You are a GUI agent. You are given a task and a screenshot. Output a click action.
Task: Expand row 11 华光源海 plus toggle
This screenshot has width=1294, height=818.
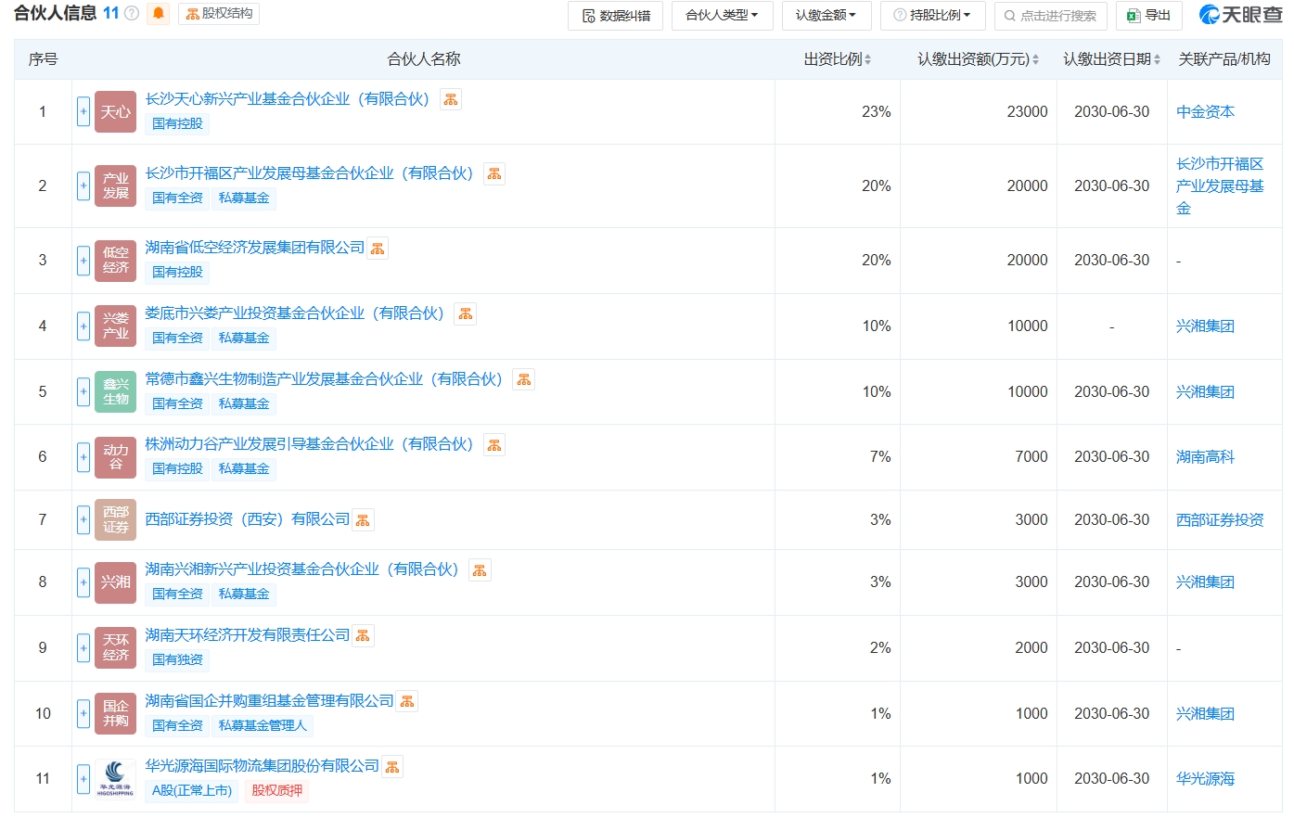(x=83, y=779)
